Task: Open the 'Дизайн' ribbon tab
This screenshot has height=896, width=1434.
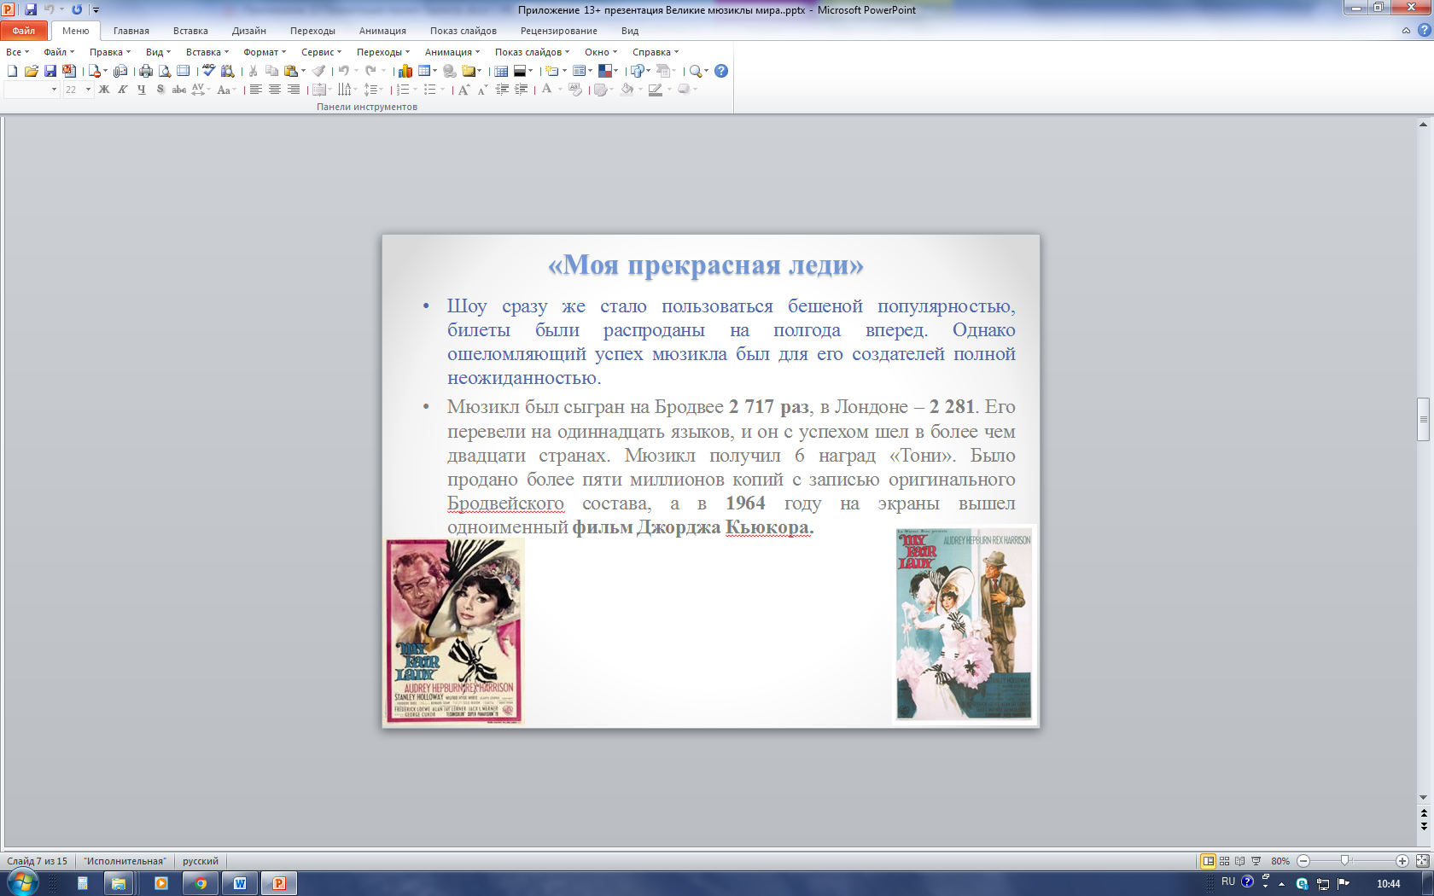Action: [x=249, y=31]
